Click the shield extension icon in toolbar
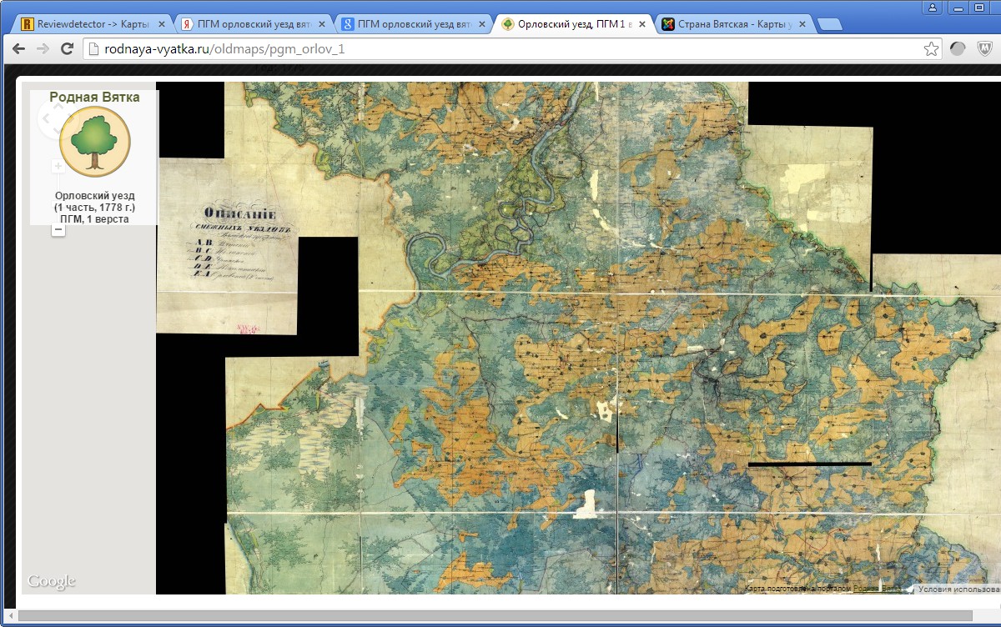This screenshot has width=1001, height=627. [x=983, y=49]
